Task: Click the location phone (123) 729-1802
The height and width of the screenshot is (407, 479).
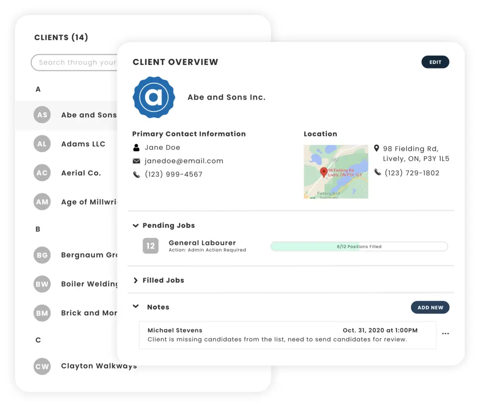Action: (412, 173)
